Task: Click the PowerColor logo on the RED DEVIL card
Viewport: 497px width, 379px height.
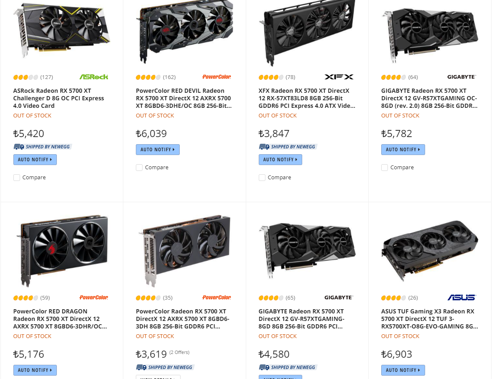Action: coord(217,77)
